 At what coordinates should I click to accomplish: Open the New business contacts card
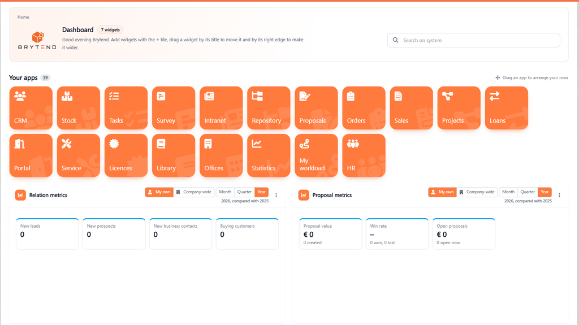tap(180, 234)
